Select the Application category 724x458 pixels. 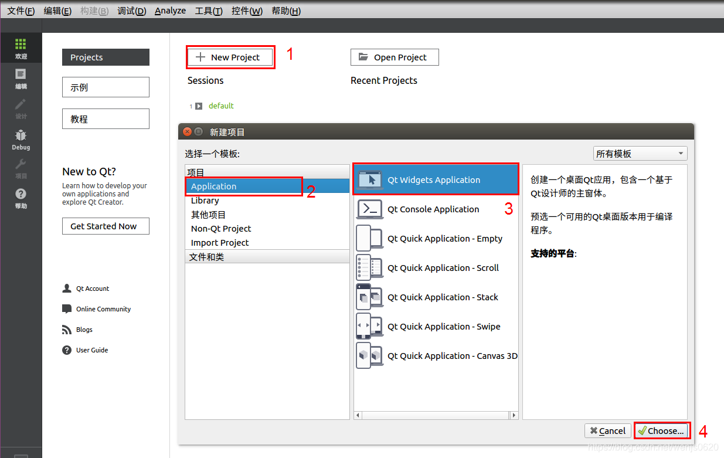(x=267, y=186)
